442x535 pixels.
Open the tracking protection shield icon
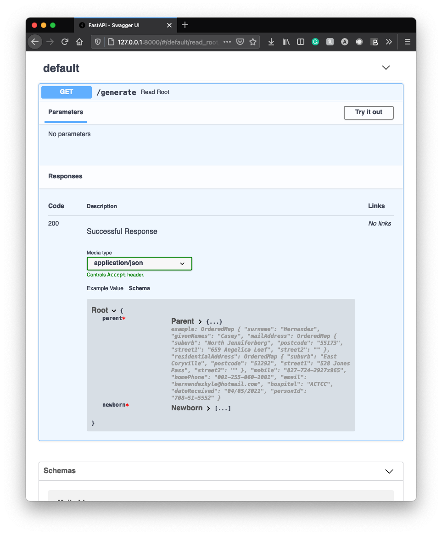(98, 42)
